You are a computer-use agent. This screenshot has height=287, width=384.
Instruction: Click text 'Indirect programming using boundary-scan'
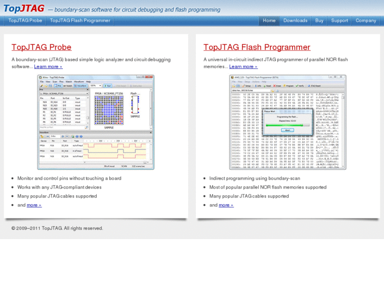255,179
